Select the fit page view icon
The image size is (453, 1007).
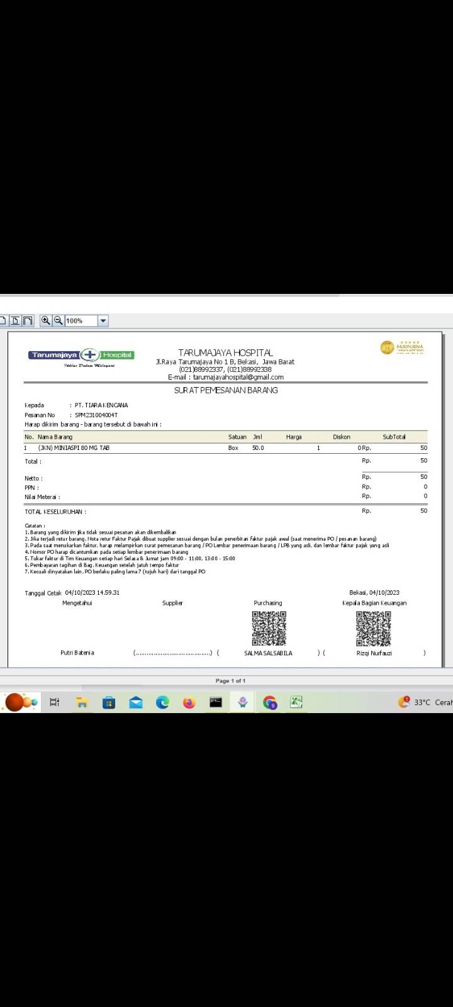16,321
